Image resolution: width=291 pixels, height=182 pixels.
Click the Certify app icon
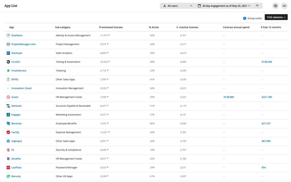click(x=8, y=132)
